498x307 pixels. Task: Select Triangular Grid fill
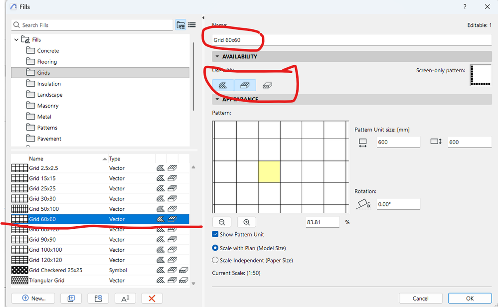pos(100,280)
